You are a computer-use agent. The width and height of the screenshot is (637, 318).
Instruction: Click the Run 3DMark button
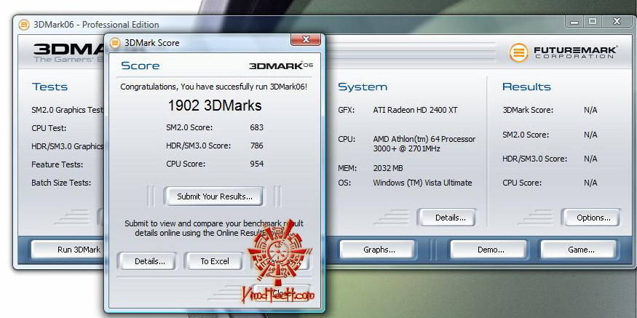tap(69, 250)
